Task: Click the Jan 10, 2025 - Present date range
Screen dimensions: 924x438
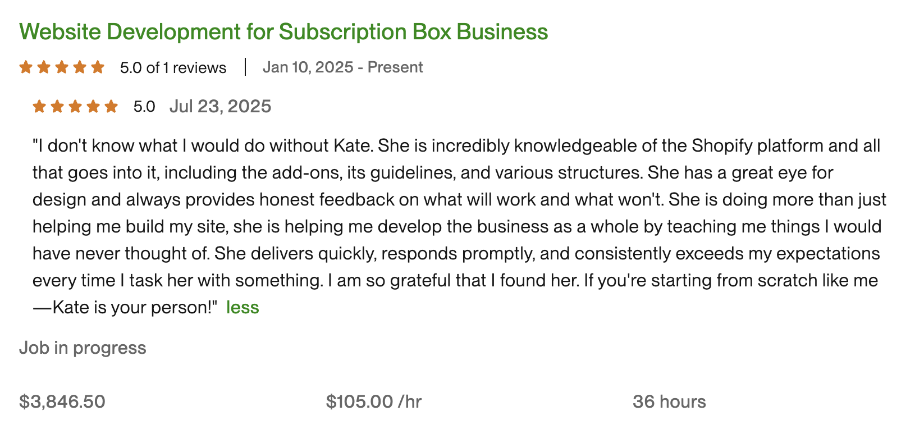Action: [342, 67]
